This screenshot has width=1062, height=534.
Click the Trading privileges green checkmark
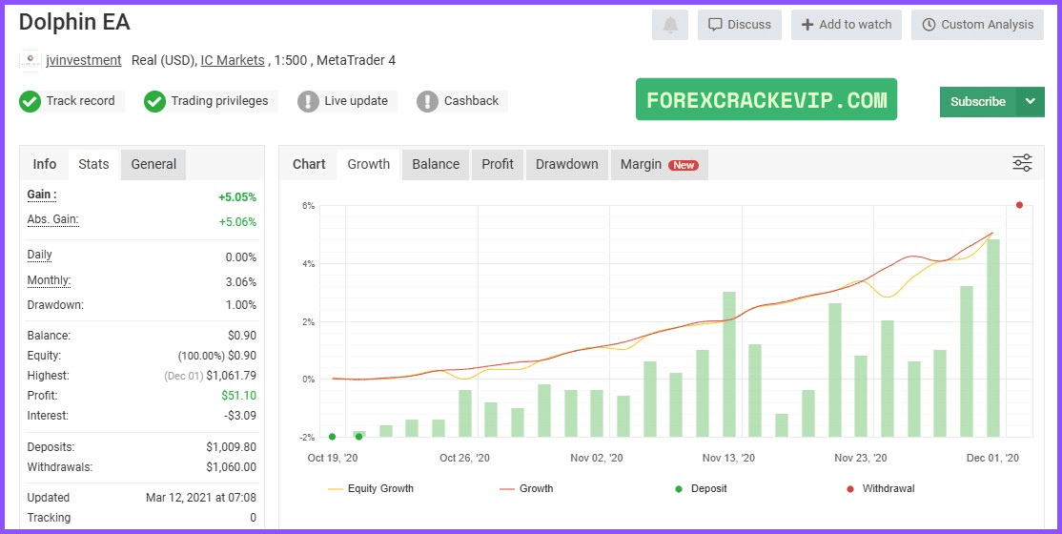[x=154, y=102]
